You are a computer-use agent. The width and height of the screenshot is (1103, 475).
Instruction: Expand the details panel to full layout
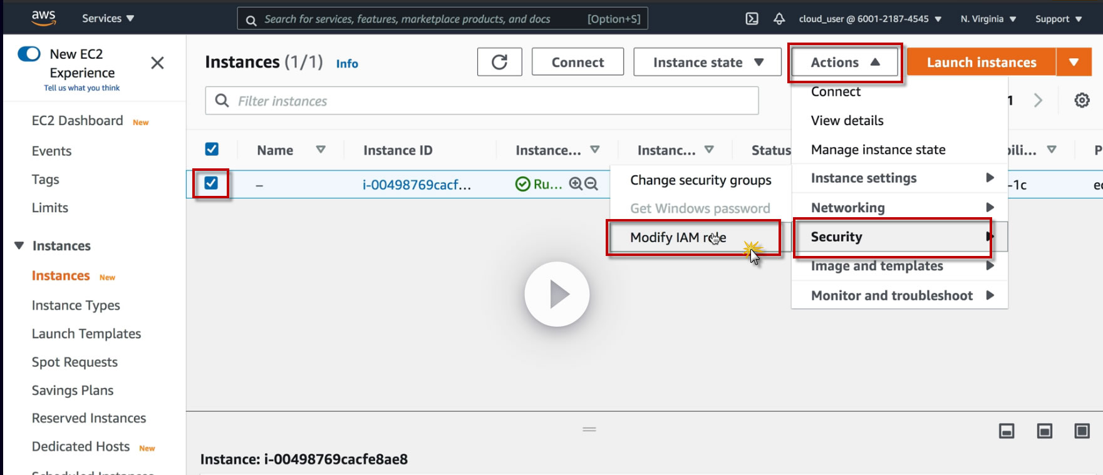click(1082, 431)
